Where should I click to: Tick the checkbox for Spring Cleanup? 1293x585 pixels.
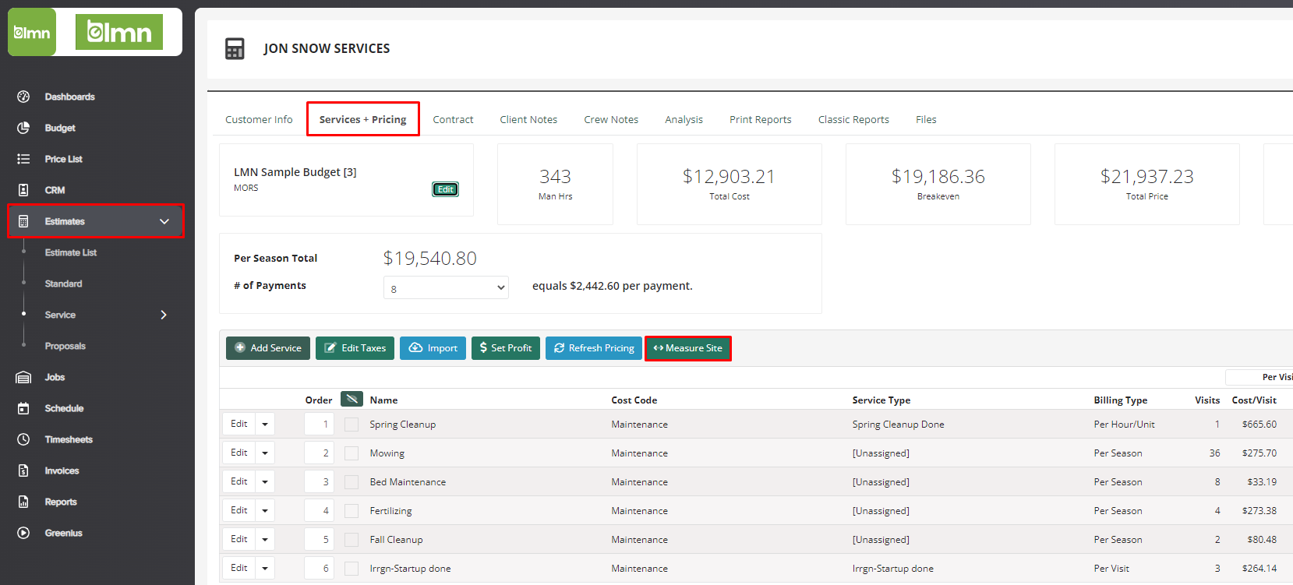(352, 425)
